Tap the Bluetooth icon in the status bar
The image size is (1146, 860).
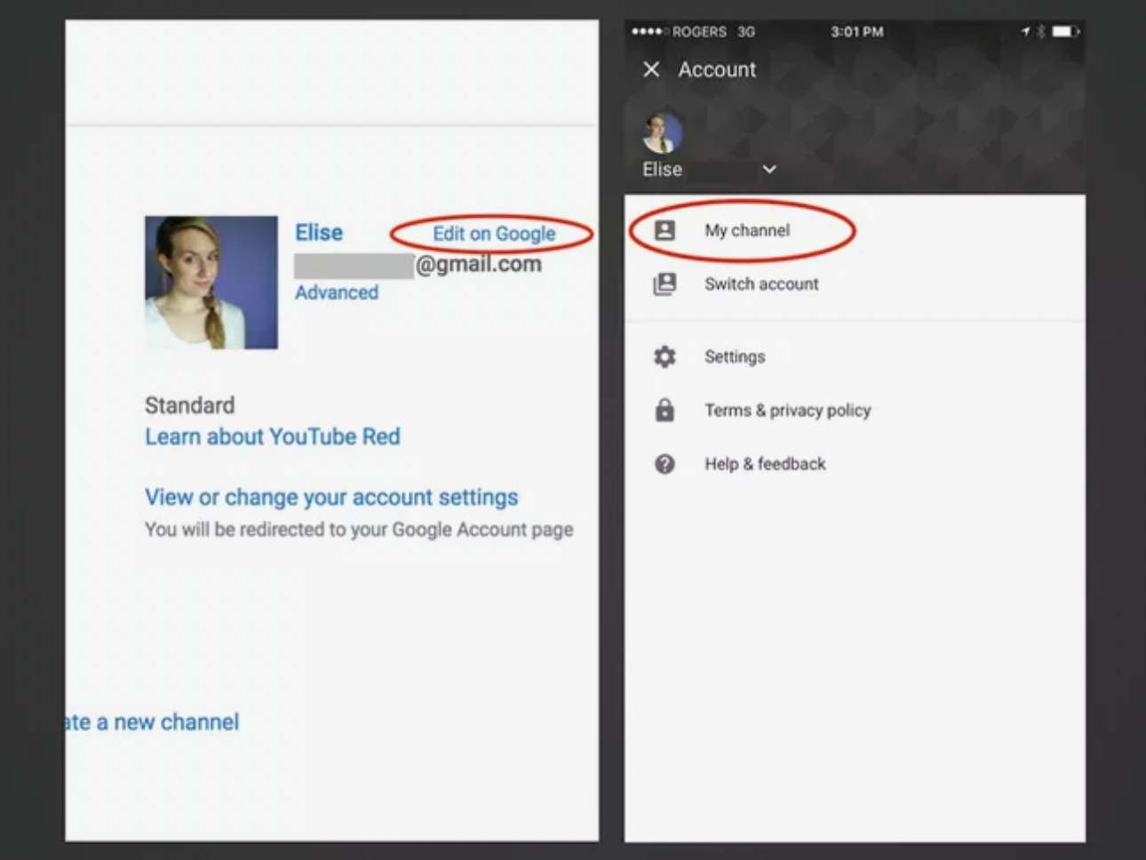pyautogui.click(x=1041, y=32)
